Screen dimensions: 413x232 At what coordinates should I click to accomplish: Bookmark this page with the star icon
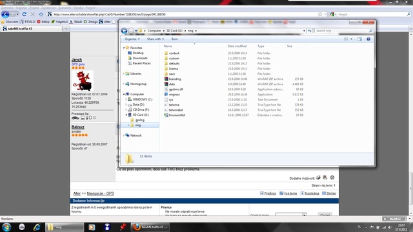point(320,14)
